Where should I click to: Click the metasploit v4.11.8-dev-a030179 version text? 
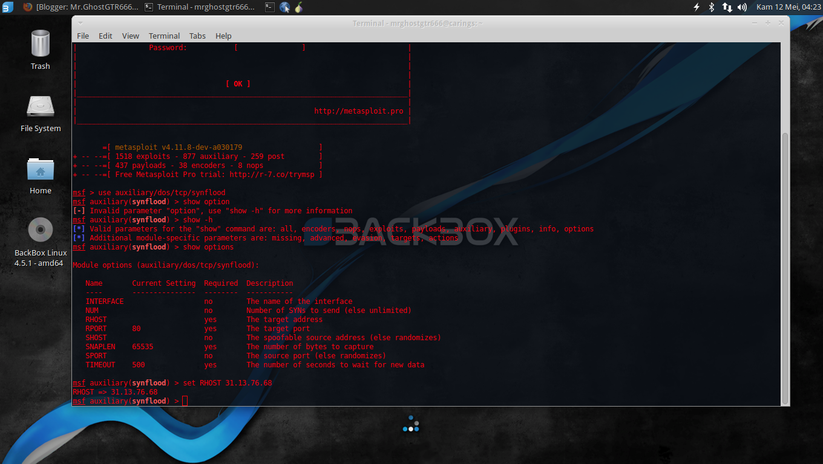pyautogui.click(x=179, y=147)
